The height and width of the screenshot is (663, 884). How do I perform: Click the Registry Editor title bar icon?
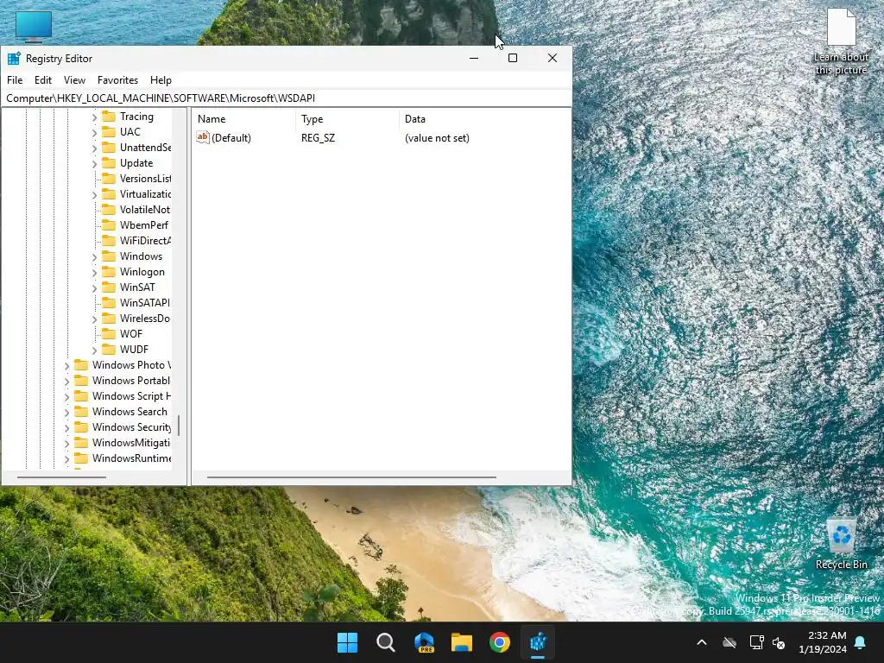point(14,58)
